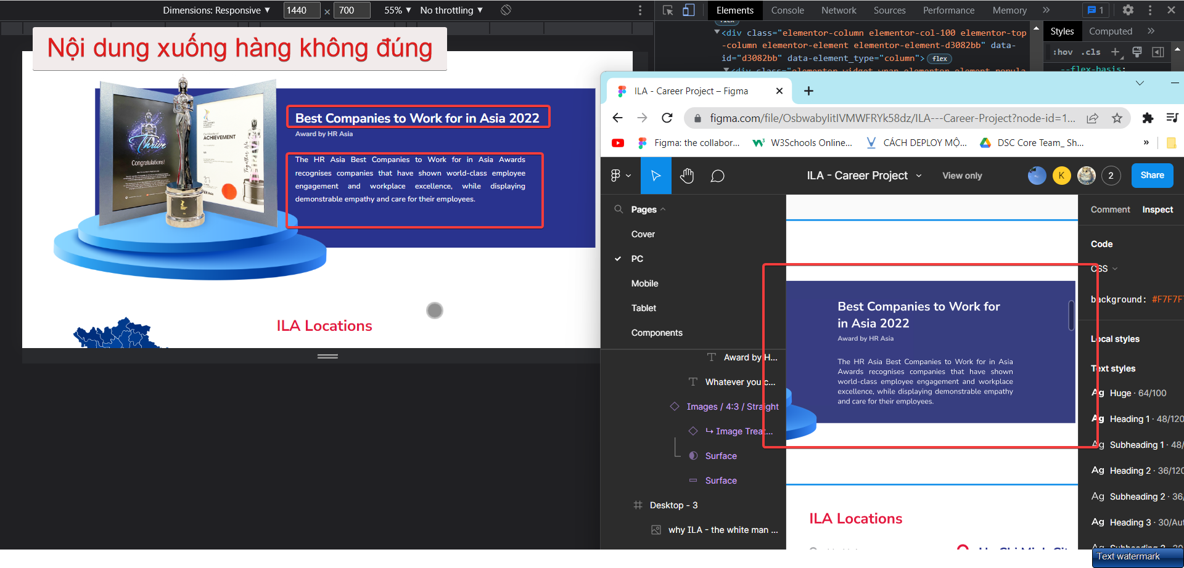Viewport: 1184px width, 568px height.
Task: Click the Share button in Figma
Action: pyautogui.click(x=1152, y=176)
